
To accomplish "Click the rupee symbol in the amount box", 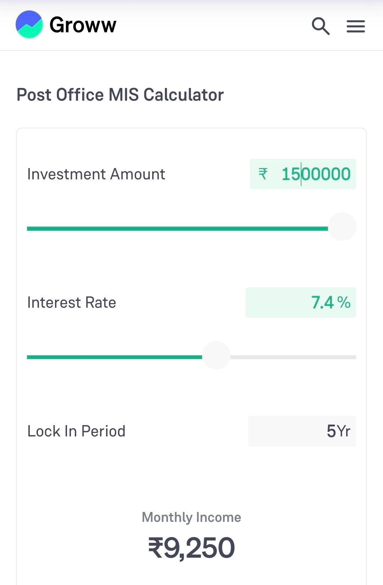I will pos(263,174).
